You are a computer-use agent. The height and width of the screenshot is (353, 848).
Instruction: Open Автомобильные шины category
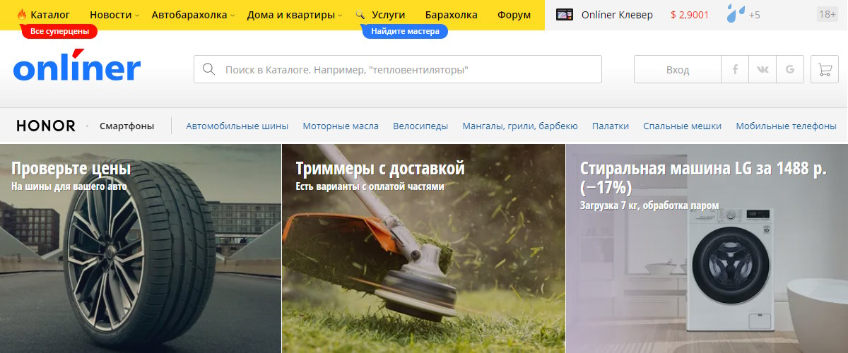coord(237,126)
